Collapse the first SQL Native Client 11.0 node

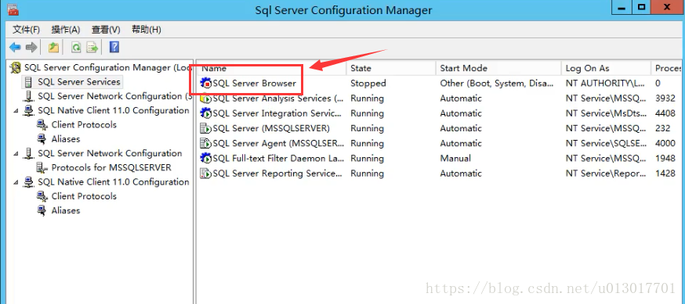16,111
